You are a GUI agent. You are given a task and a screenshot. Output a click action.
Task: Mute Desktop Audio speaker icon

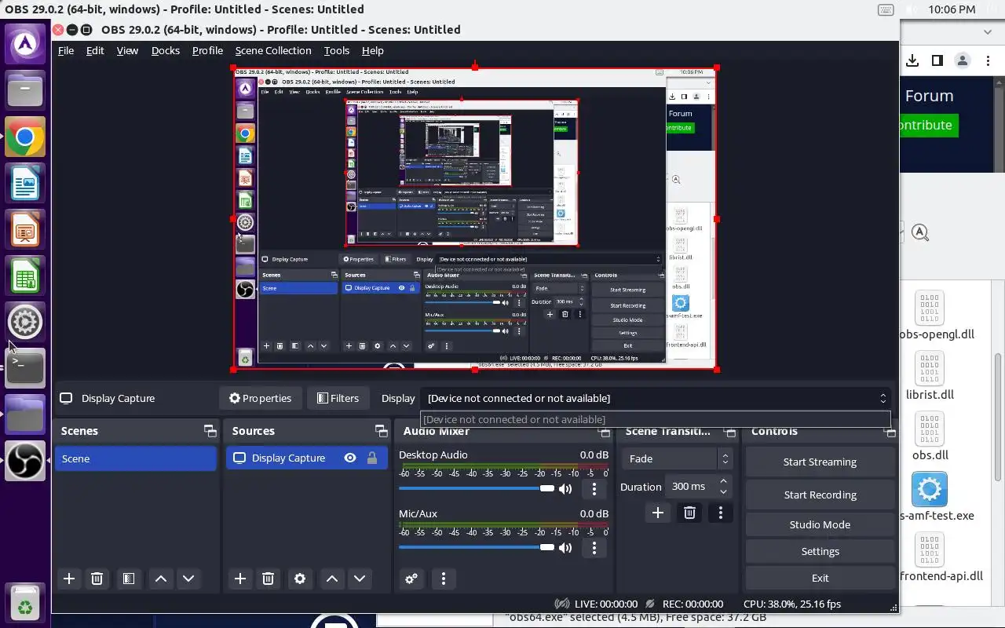point(565,489)
